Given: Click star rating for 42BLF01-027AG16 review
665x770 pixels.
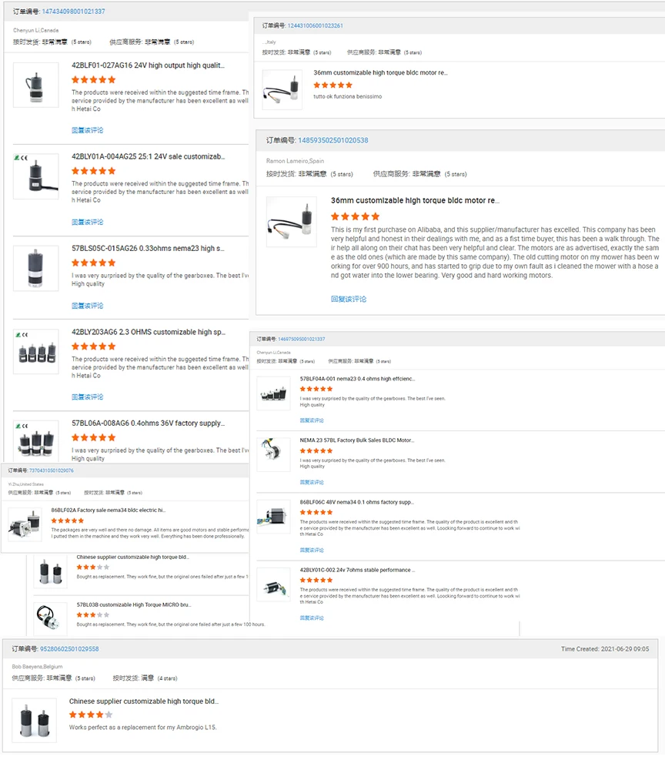Looking at the screenshot, I should click(x=93, y=79).
